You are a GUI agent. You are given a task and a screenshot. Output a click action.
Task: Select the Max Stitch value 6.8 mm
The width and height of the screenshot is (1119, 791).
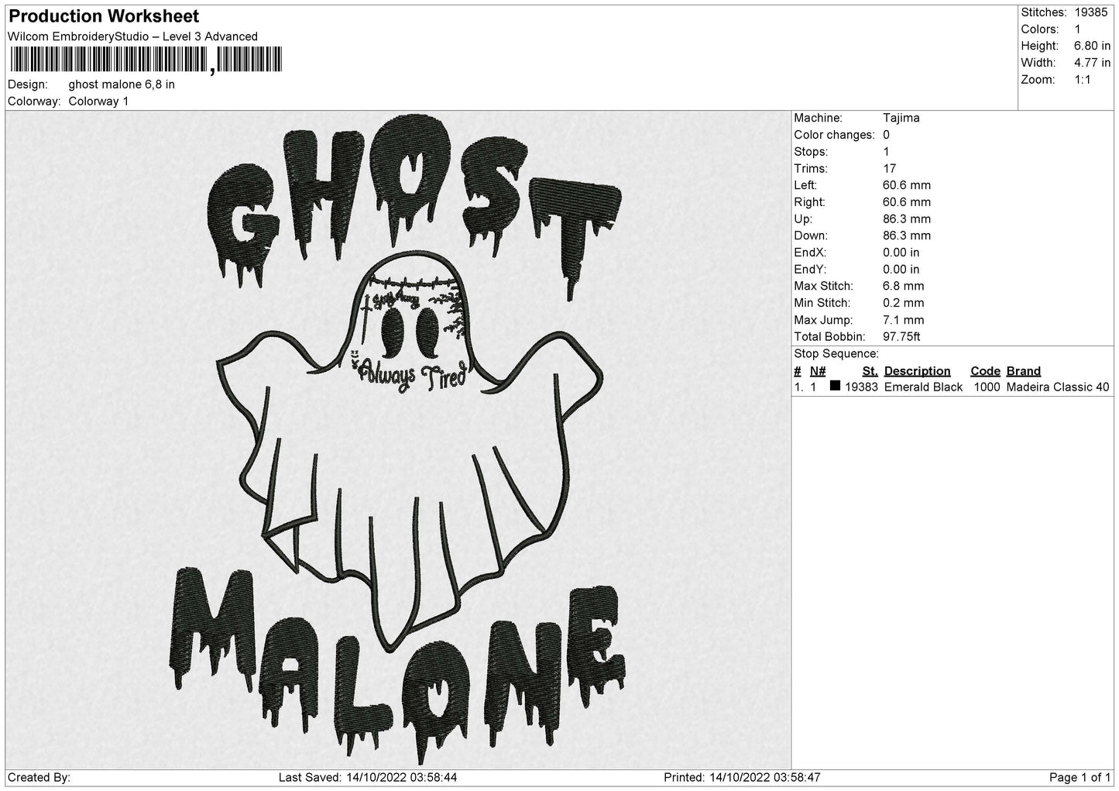pos(904,286)
